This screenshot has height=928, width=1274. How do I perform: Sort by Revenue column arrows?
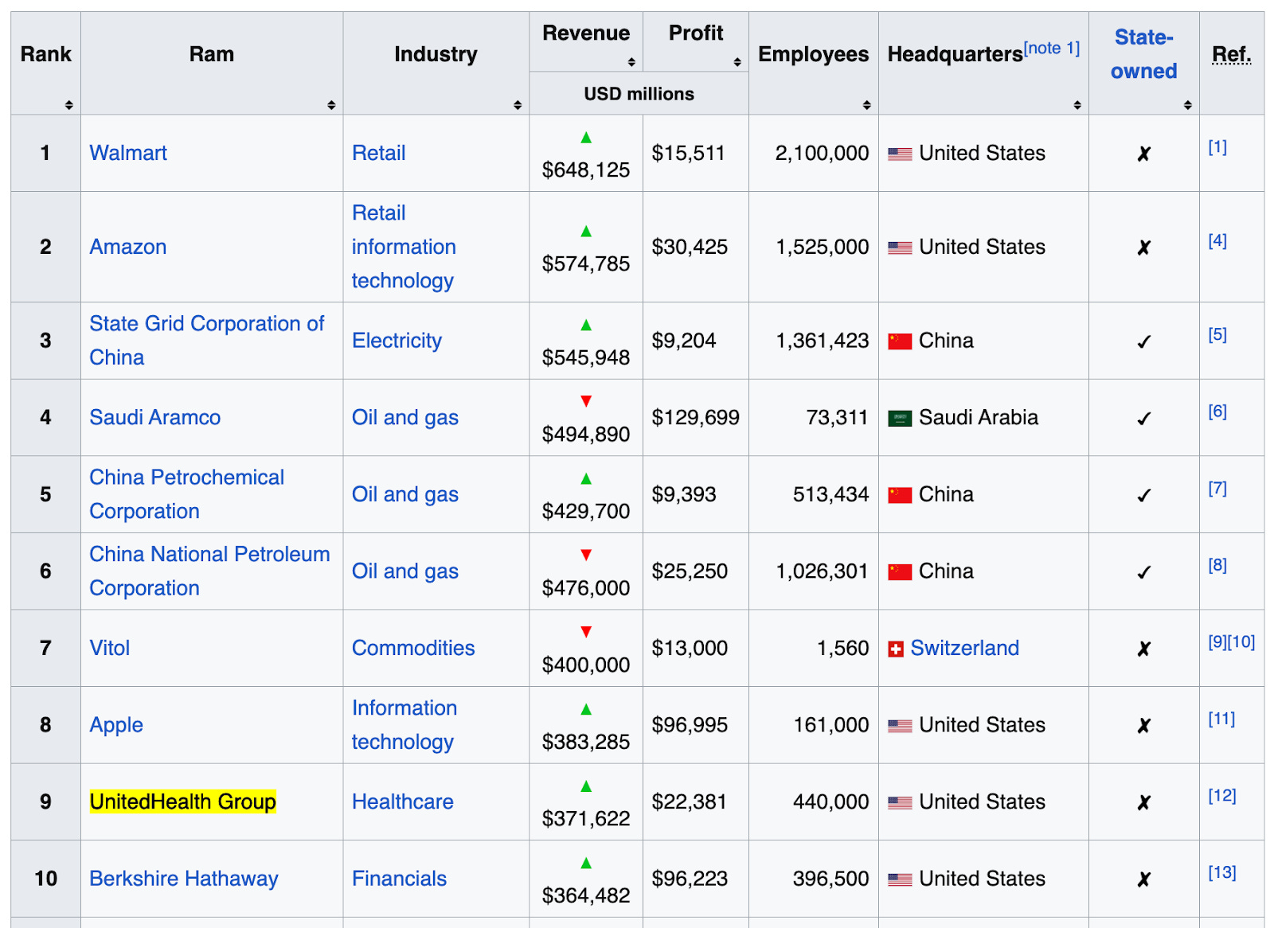631,62
